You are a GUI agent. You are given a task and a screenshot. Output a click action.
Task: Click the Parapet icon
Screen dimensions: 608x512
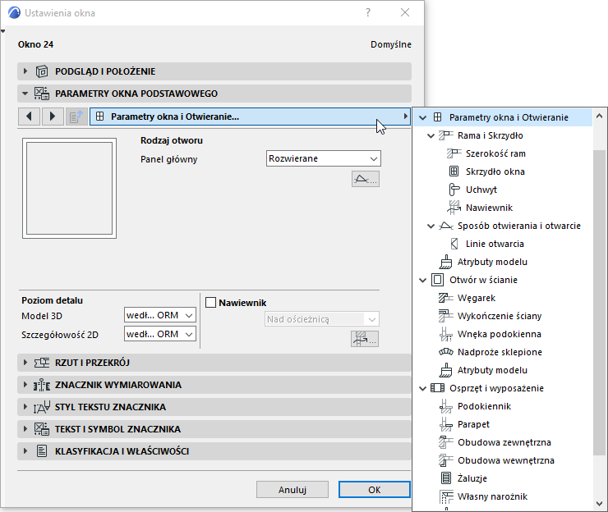(x=445, y=424)
